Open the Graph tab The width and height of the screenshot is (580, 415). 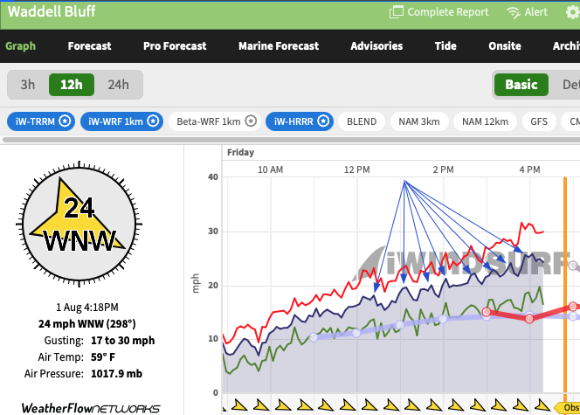pyautogui.click(x=20, y=45)
